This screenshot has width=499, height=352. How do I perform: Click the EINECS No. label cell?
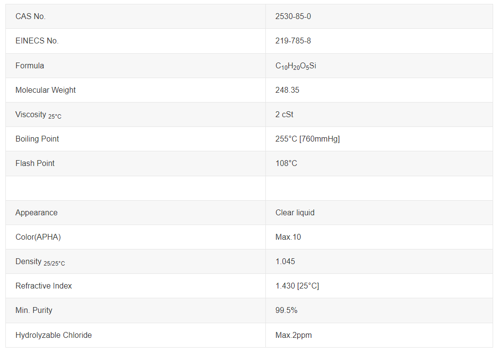coord(135,41)
